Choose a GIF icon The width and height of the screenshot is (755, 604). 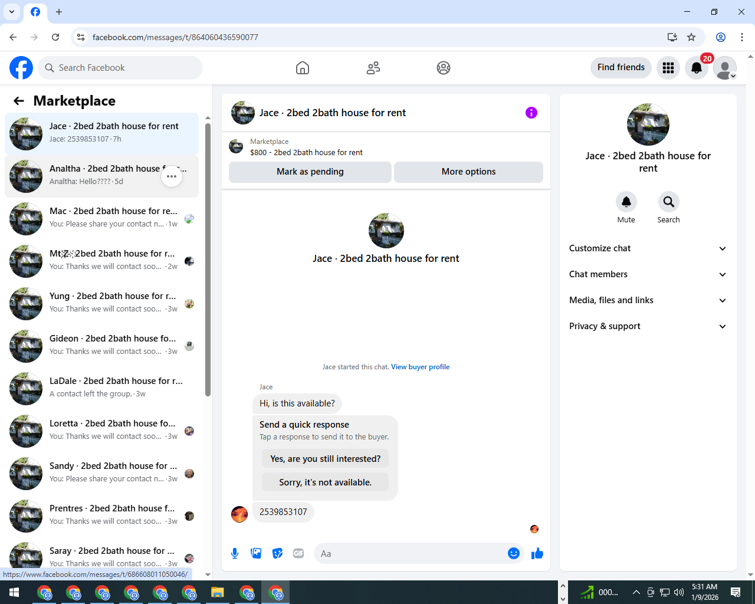[x=298, y=553]
